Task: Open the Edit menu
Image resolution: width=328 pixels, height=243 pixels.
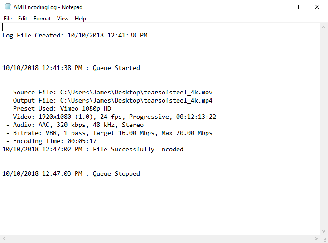Action: 23,19
